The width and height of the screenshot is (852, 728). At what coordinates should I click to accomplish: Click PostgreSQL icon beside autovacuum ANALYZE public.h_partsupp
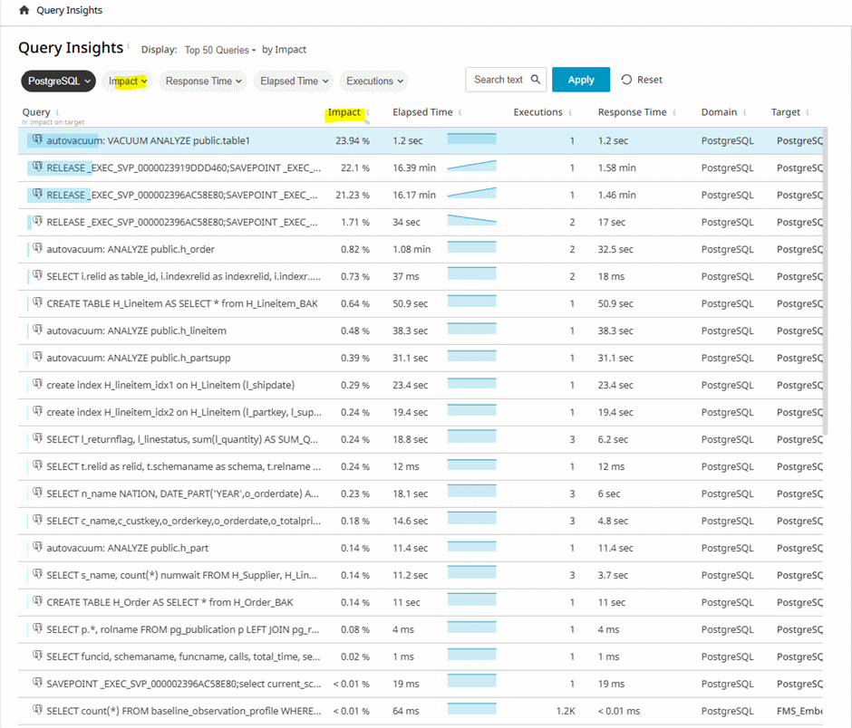pos(37,358)
